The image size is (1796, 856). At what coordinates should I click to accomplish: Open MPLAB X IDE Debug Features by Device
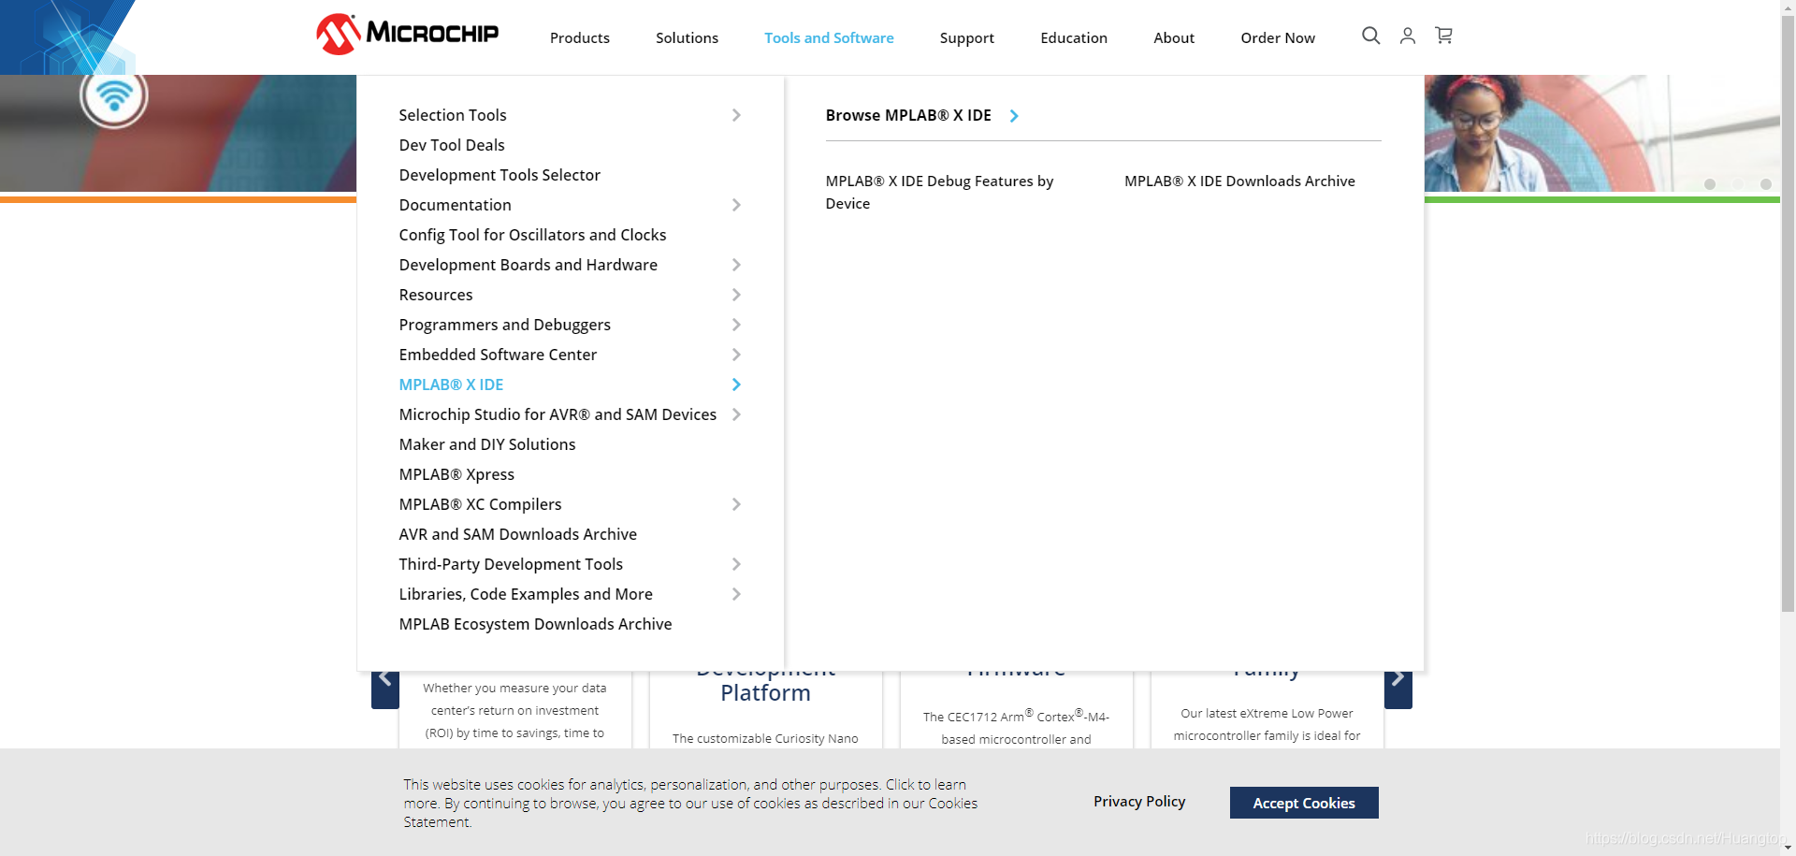pyautogui.click(x=939, y=192)
